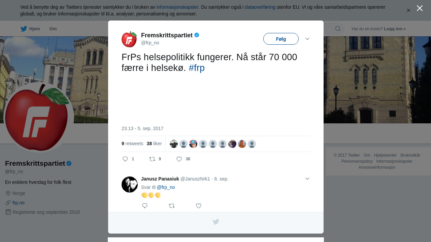Open the first liker's avatar thumbnail
This screenshot has height=242, width=431.
tap(174, 144)
